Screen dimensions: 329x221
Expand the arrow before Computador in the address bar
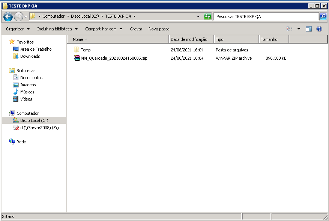[x=39, y=16]
